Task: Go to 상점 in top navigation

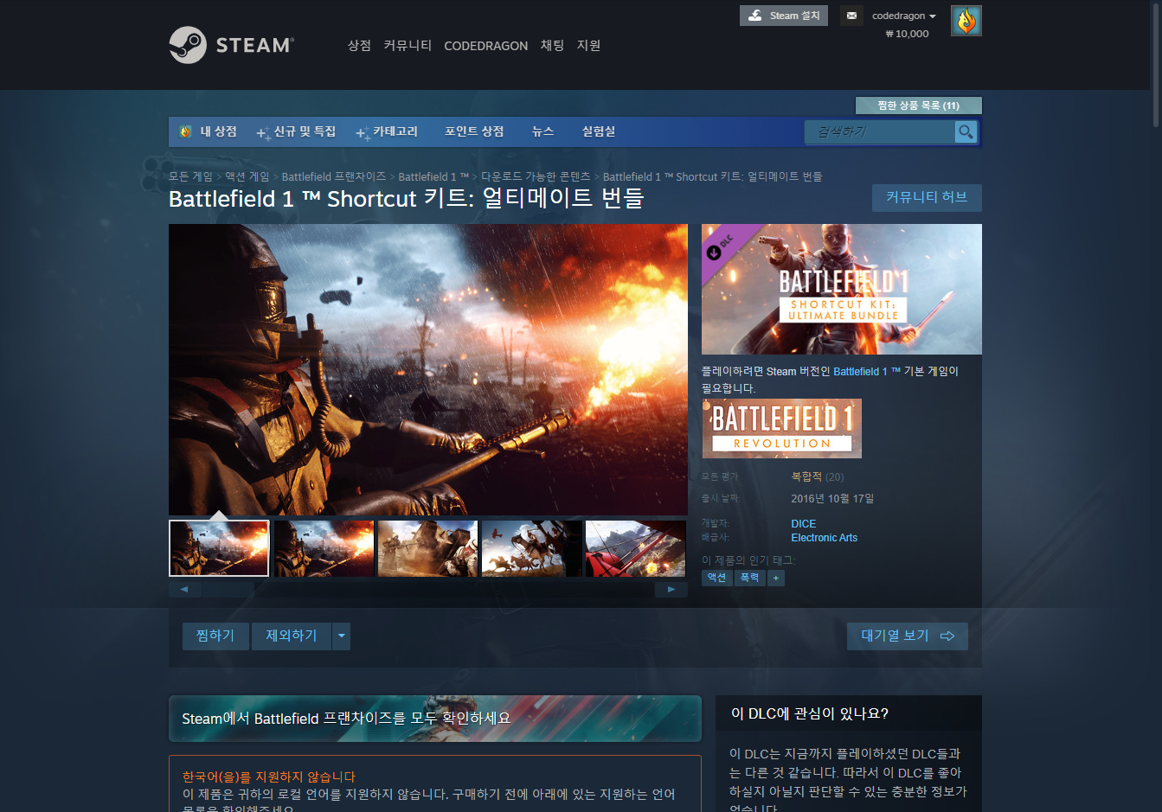Action: click(x=359, y=45)
